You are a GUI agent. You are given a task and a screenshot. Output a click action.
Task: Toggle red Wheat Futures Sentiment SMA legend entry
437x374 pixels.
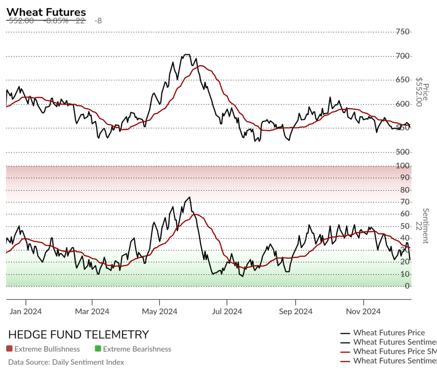pyautogui.click(x=389, y=361)
